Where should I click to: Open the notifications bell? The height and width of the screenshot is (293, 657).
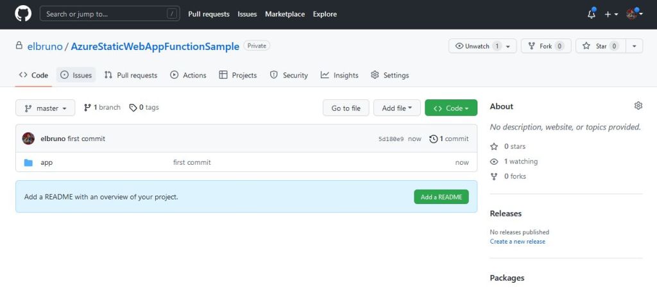591,14
